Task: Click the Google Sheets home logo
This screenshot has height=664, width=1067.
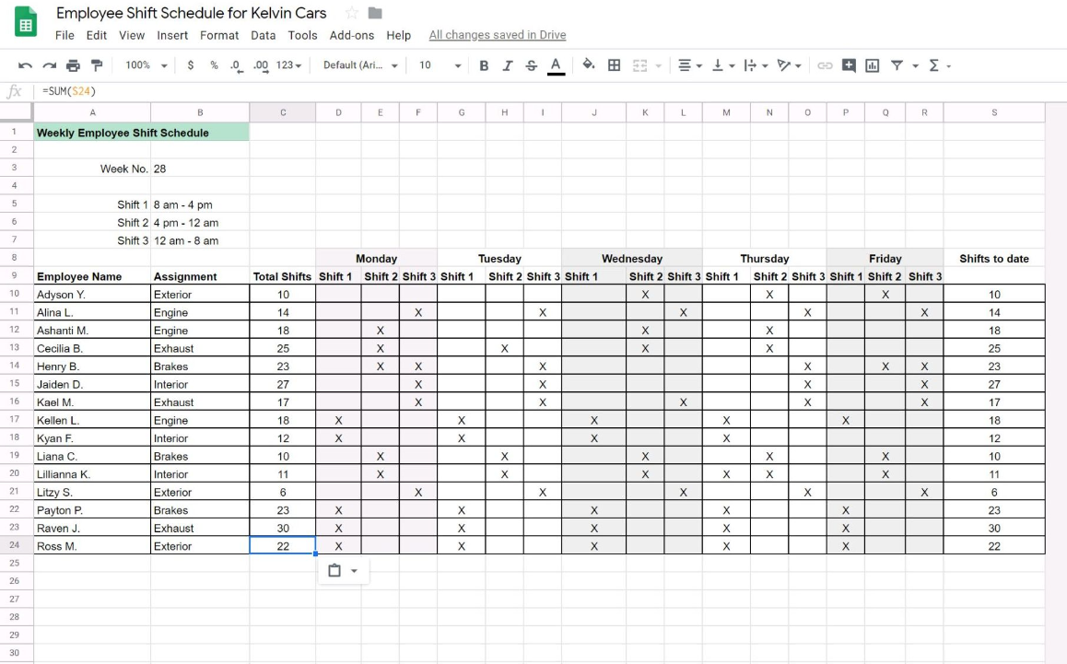Action: point(26,22)
